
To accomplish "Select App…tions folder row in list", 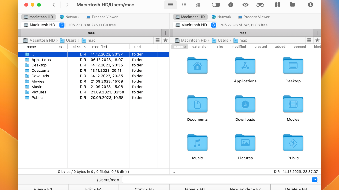I will pos(94,60).
